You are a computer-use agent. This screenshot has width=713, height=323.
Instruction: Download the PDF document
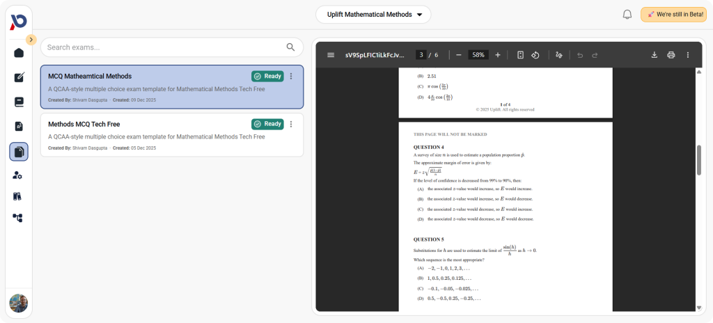click(x=654, y=55)
